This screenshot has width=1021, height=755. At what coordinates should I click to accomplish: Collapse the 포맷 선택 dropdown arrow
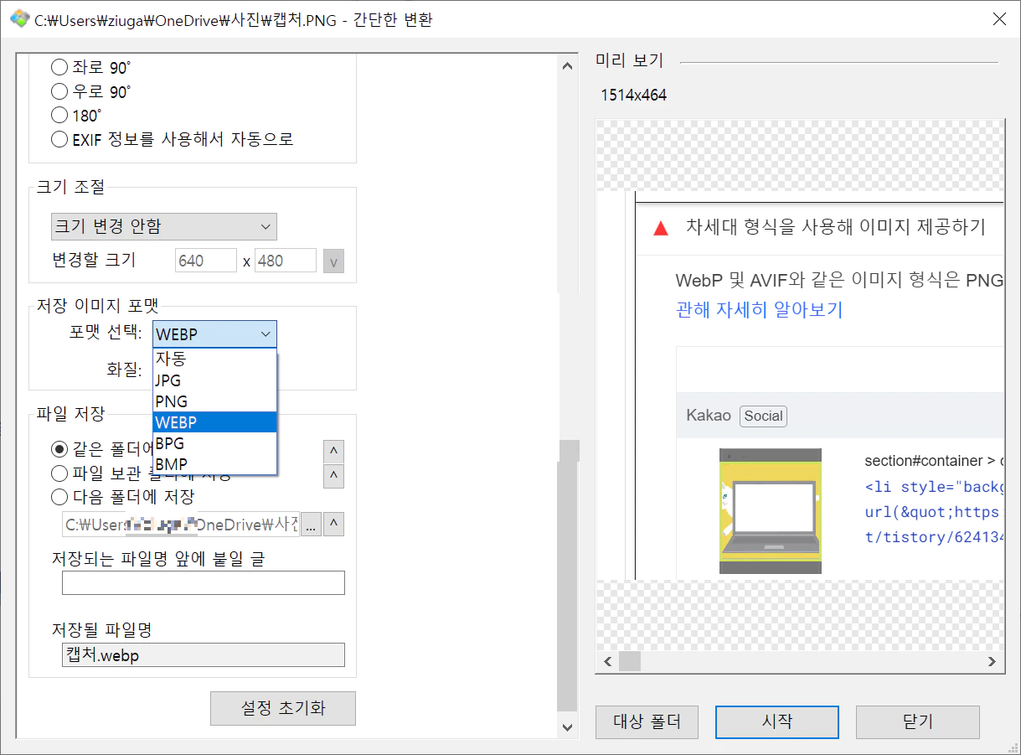point(267,334)
